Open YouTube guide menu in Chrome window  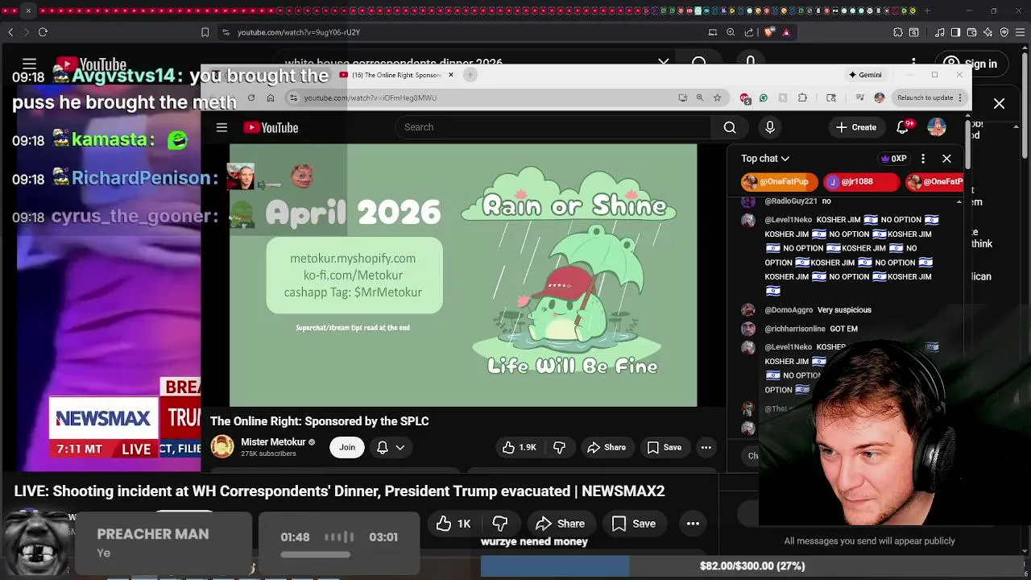pyautogui.click(x=222, y=127)
